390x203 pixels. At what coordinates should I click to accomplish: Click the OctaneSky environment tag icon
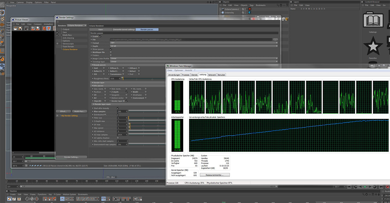pos(249,13)
